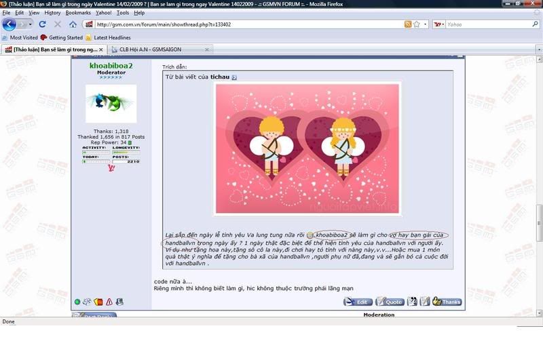Image resolution: width=543 pixels, height=339 pixels.
Task: Click the multi-quote icon
Action: pyautogui.click(x=412, y=302)
